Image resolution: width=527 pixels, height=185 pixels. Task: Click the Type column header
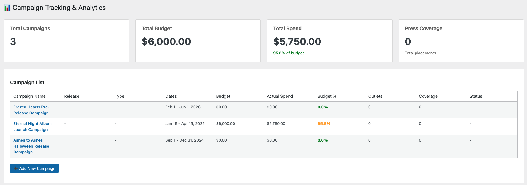119,96
